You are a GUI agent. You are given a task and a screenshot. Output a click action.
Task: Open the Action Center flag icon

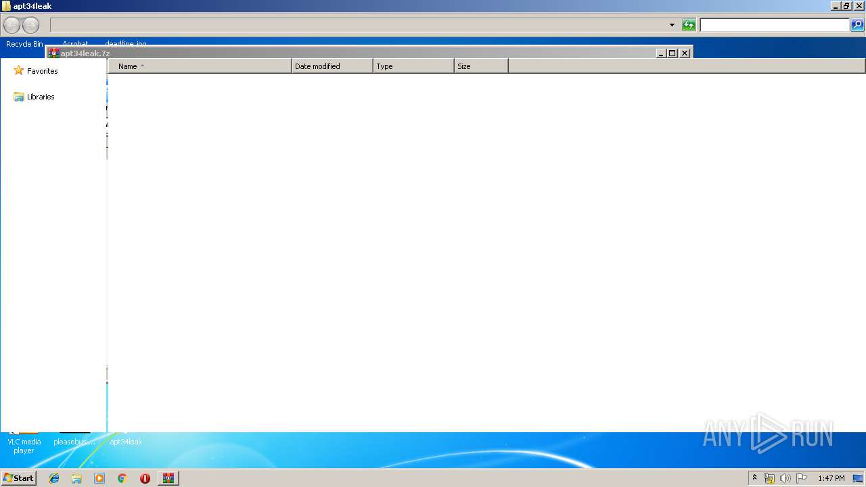[802, 478]
